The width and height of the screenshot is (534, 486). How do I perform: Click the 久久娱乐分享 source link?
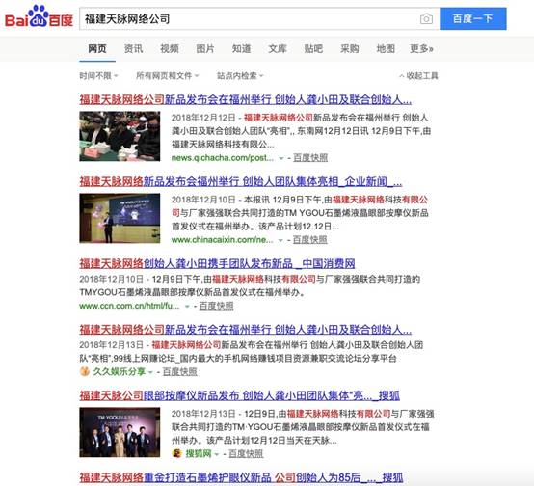[120, 371]
